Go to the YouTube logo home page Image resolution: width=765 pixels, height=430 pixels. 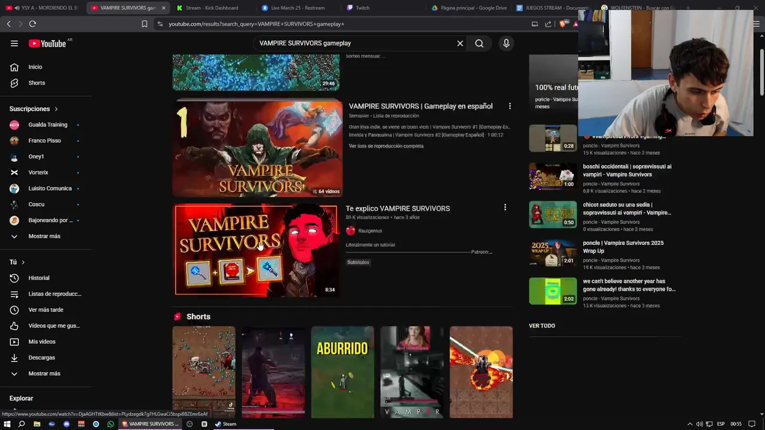(x=47, y=43)
